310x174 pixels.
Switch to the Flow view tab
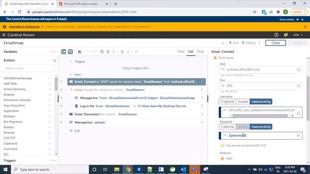181,52
